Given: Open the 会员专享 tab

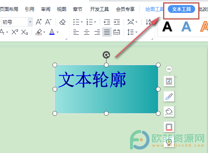Looking at the screenshot, I should [125, 9].
